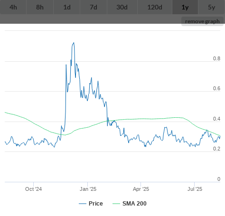
Task: Click the 0.6 y-axis value
Action: [216, 88]
